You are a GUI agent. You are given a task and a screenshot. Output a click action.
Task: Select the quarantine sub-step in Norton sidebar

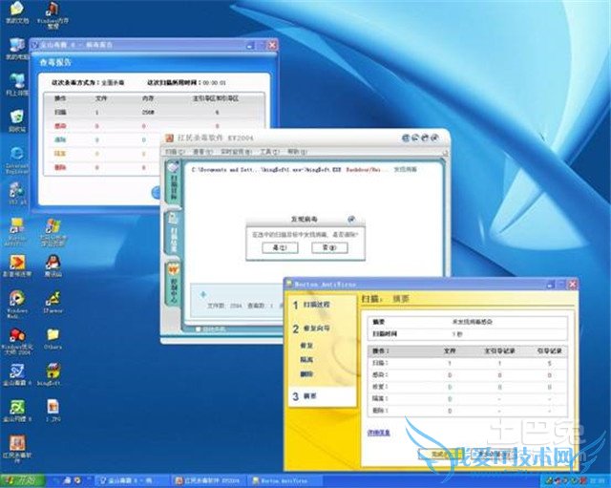click(x=306, y=360)
